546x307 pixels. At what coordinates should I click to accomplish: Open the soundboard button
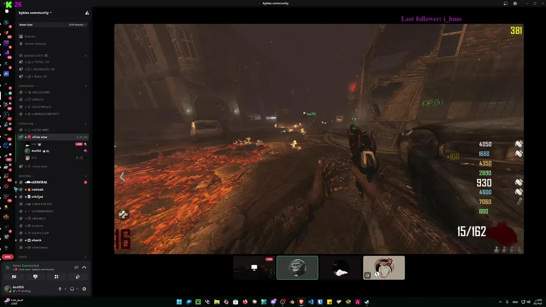(x=78, y=277)
